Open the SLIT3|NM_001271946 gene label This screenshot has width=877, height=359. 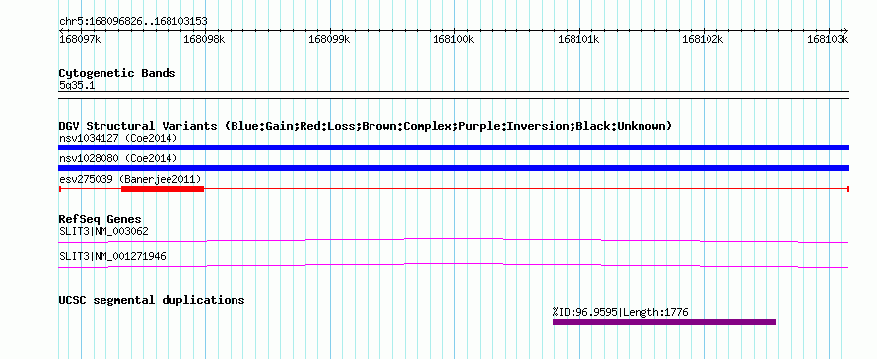[x=112, y=257]
